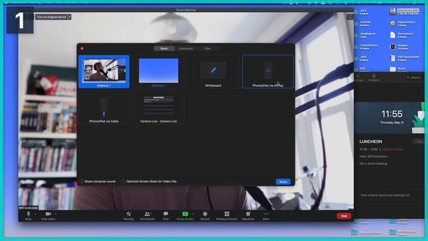Choose iPhone/iPad via AirPlay option

coord(267,72)
